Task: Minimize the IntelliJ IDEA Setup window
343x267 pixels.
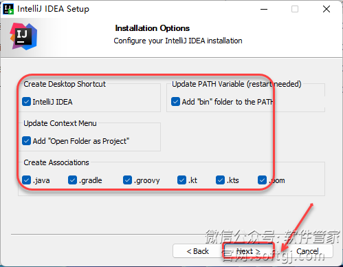Action: click(264, 9)
